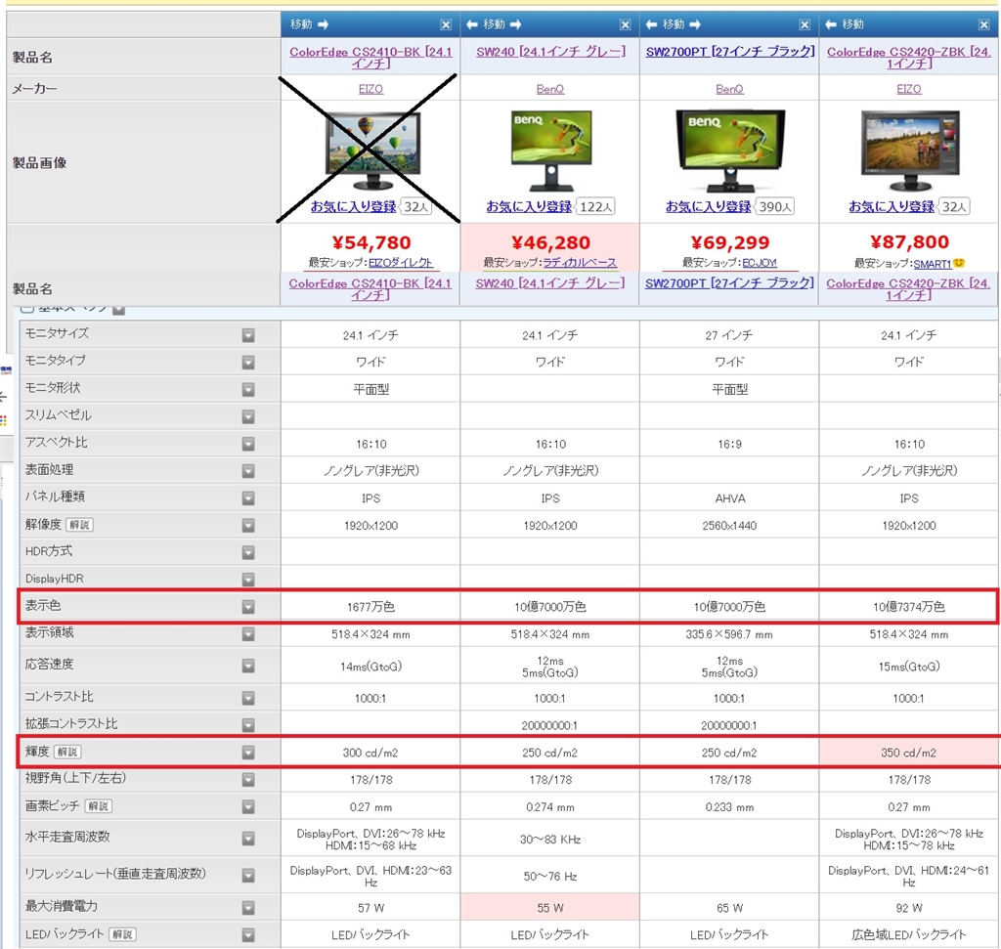The image size is (1001, 949).
Task: Open the arrow menu on the リフレッシュレート row
Action: pyautogui.click(x=248, y=876)
